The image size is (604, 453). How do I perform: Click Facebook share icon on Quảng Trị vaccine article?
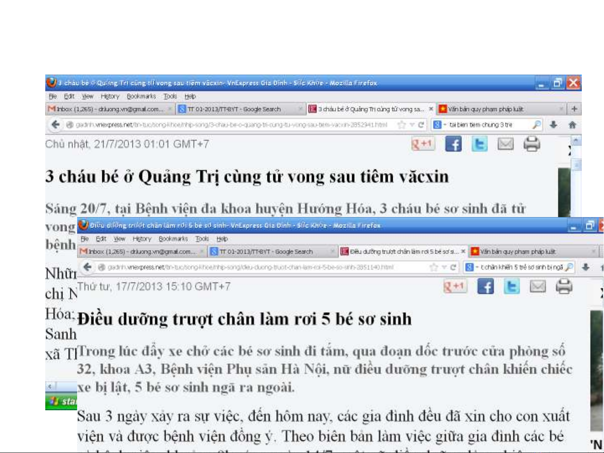(x=453, y=144)
